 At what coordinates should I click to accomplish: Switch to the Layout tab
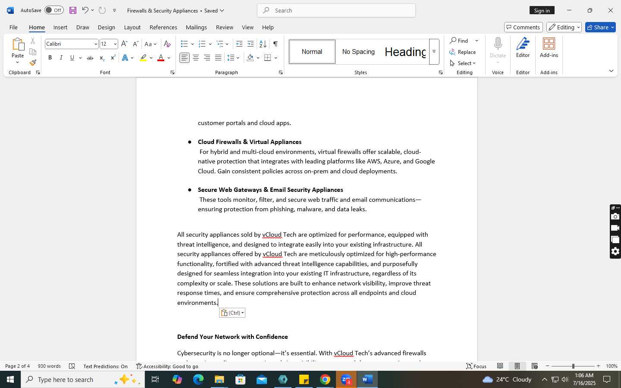pyautogui.click(x=132, y=27)
